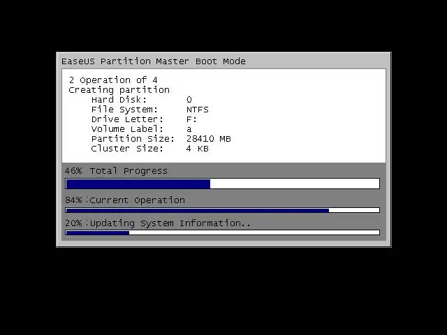The width and height of the screenshot is (447, 335).
Task: Click the 4 KB cluster size value
Action: point(197,149)
